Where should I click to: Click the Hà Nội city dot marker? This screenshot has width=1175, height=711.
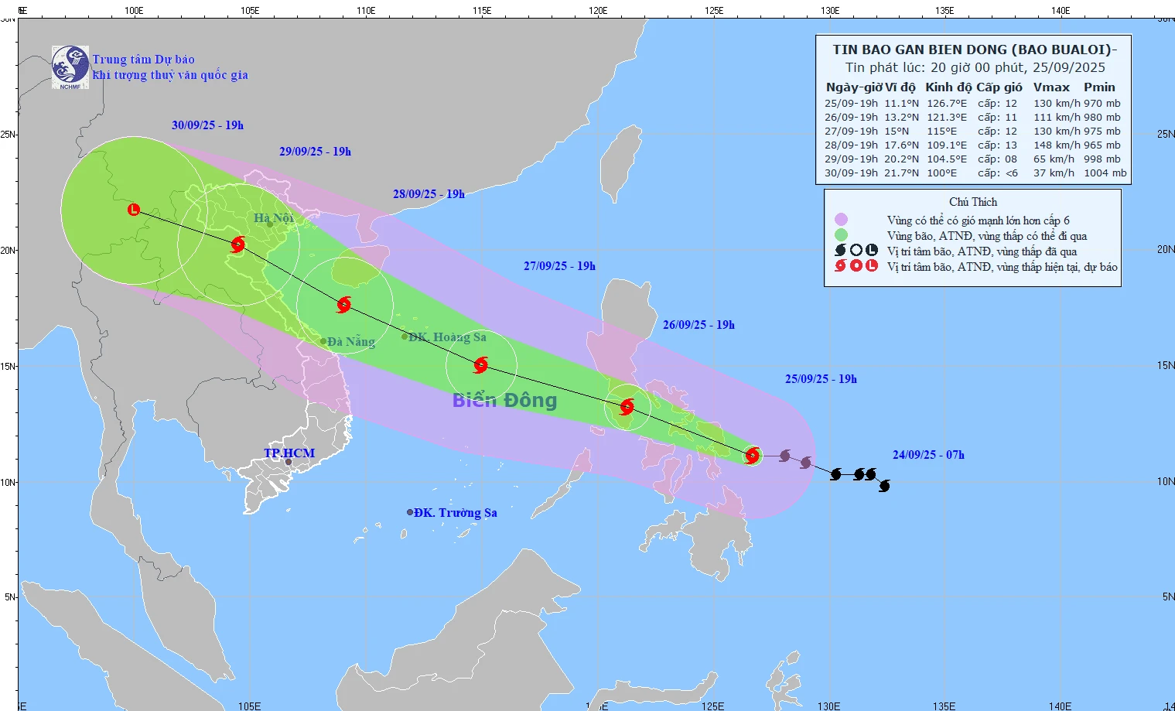coord(270,224)
